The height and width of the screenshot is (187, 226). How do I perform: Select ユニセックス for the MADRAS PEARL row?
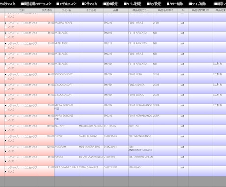(23, 23)
